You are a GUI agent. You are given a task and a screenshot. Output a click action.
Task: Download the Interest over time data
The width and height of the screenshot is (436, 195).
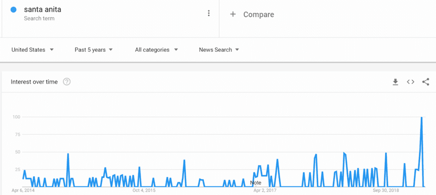(395, 82)
